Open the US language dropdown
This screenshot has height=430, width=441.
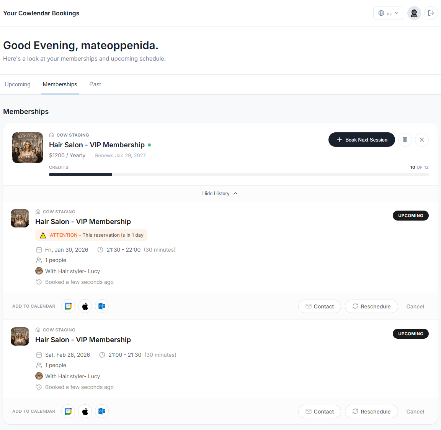pos(389,13)
